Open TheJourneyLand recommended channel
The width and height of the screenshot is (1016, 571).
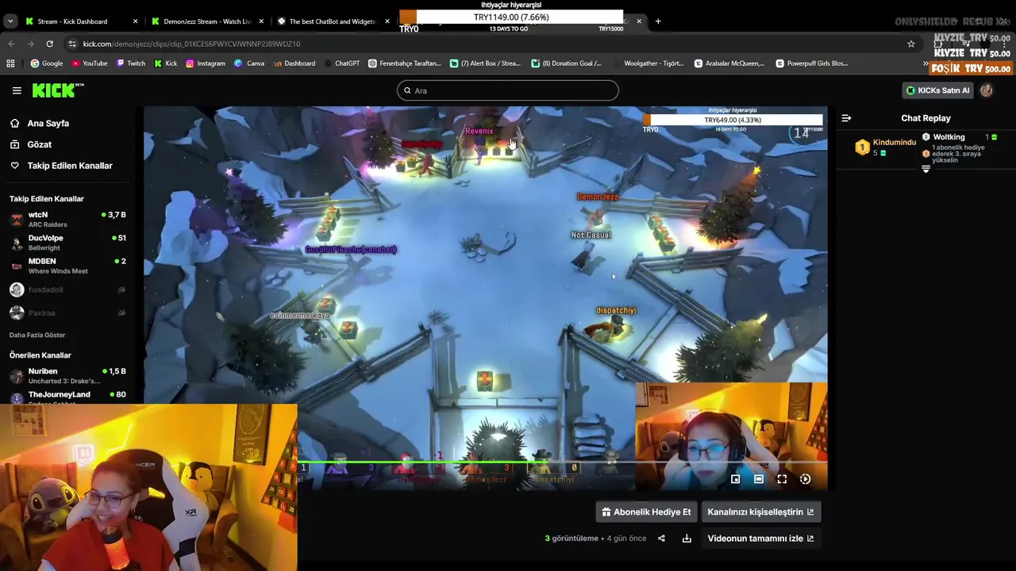click(x=67, y=397)
